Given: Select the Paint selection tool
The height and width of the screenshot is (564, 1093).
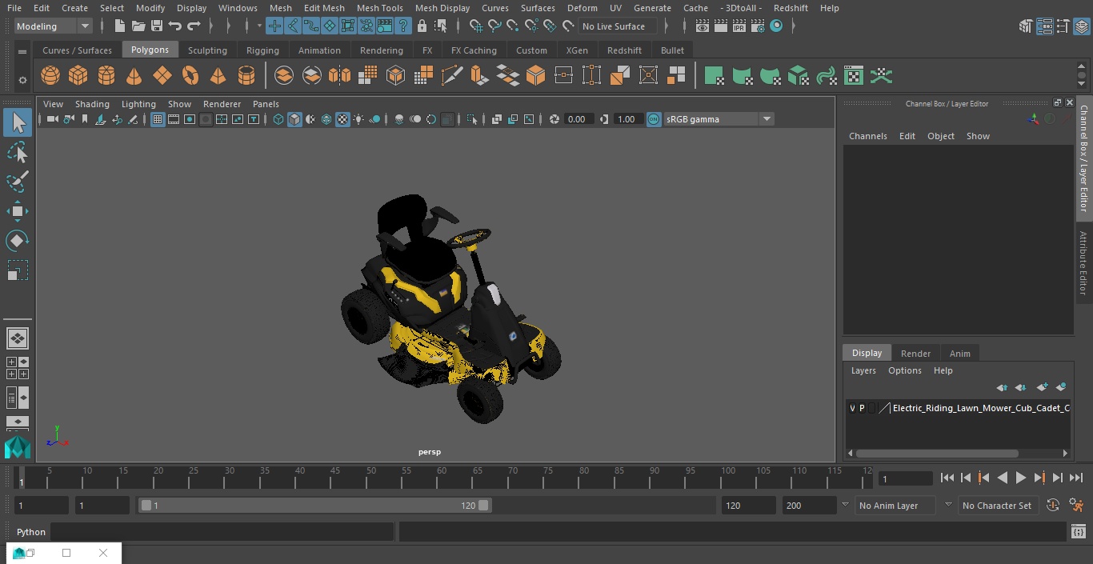Looking at the screenshot, I should (18, 182).
